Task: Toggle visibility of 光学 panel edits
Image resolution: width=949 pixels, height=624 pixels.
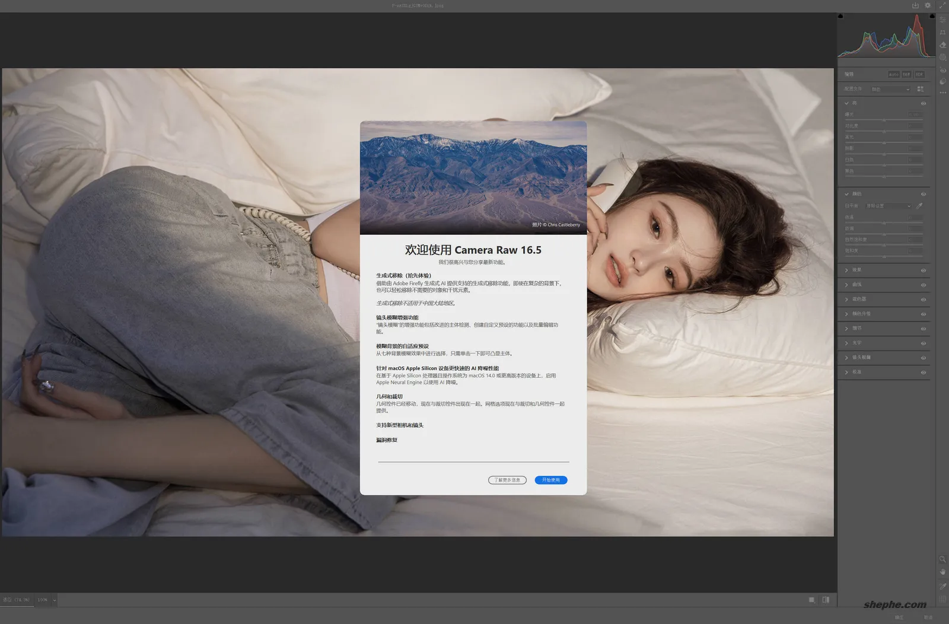Action: 923,343
